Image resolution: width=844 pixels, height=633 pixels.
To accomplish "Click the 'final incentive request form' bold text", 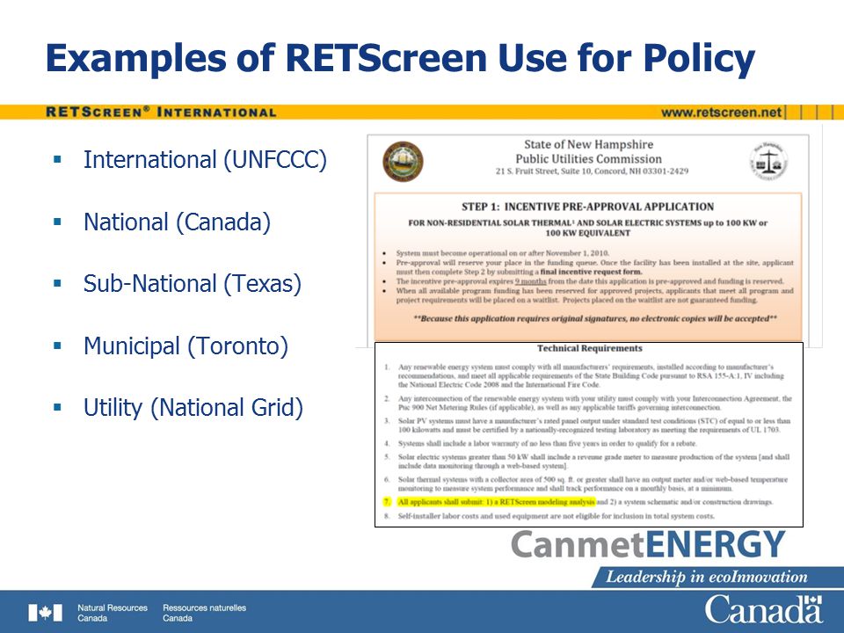I will tap(591, 272).
